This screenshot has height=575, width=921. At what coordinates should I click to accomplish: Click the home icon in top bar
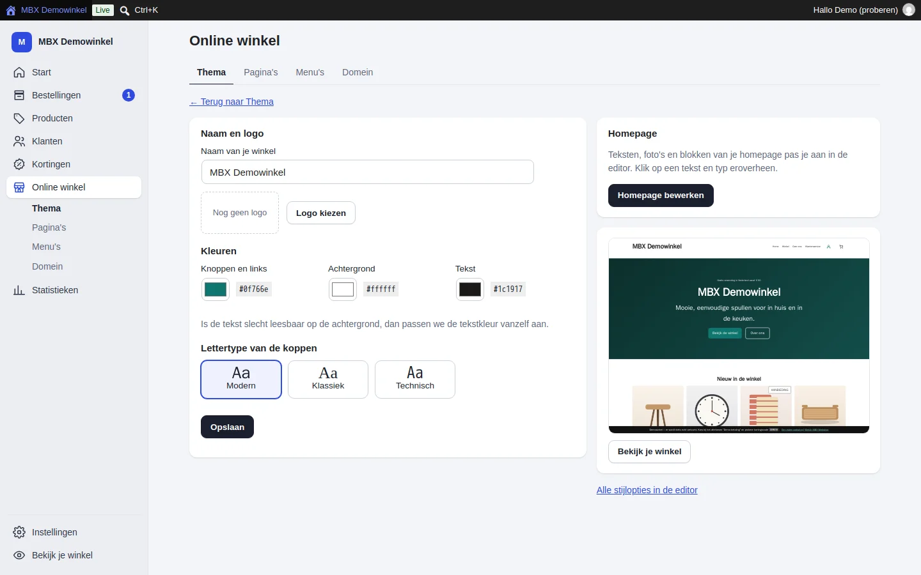point(11,10)
